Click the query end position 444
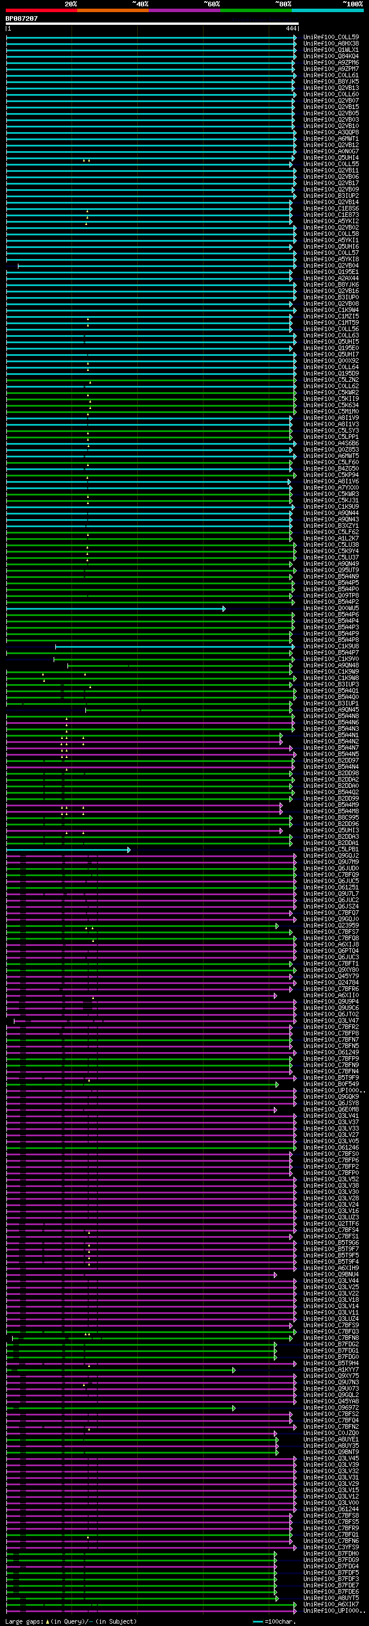The height and width of the screenshot is (1626, 369). coord(291,28)
